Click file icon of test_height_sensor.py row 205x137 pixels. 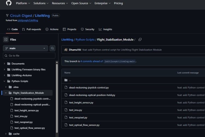[x=66, y=102]
